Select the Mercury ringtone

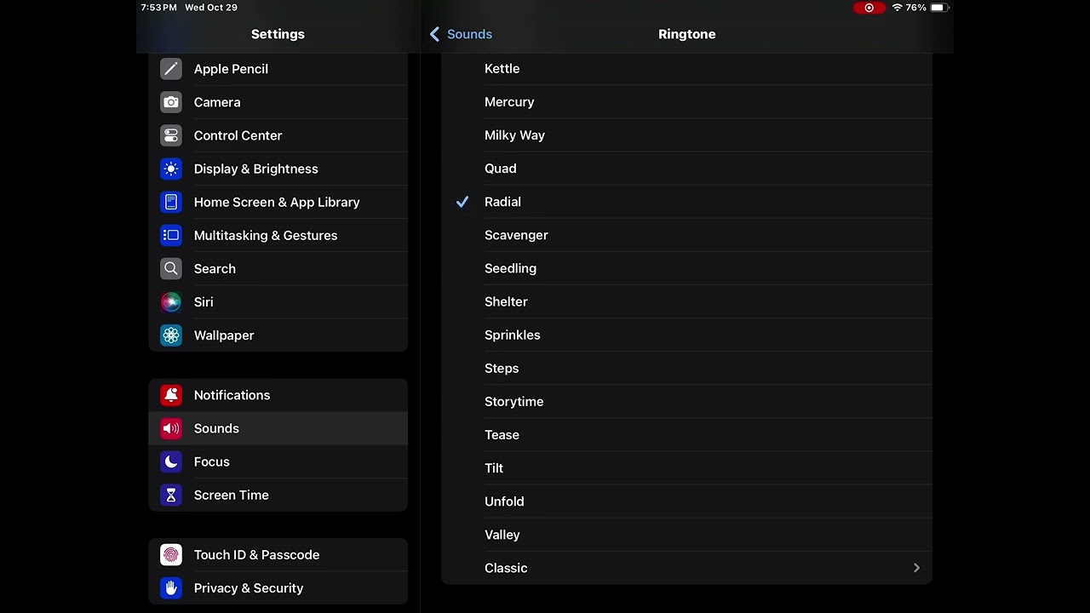(686, 102)
